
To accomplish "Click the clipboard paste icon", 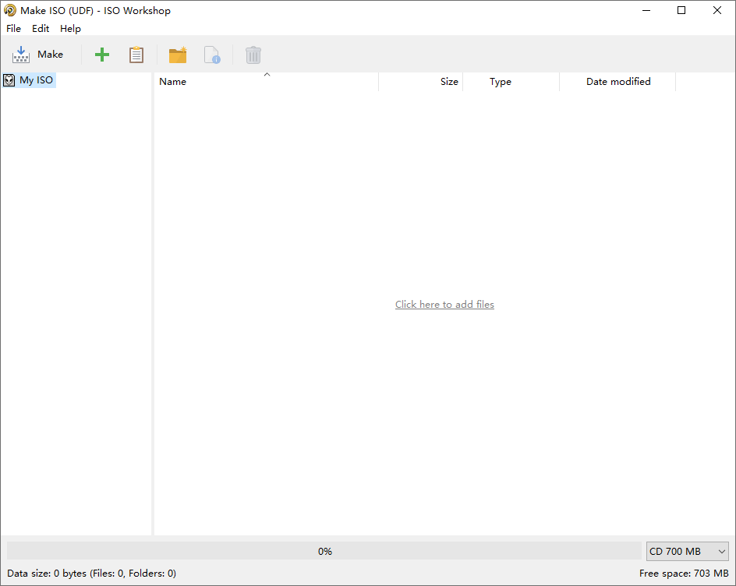I will click(136, 55).
